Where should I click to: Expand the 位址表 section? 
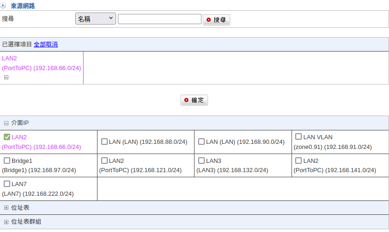click(6, 208)
